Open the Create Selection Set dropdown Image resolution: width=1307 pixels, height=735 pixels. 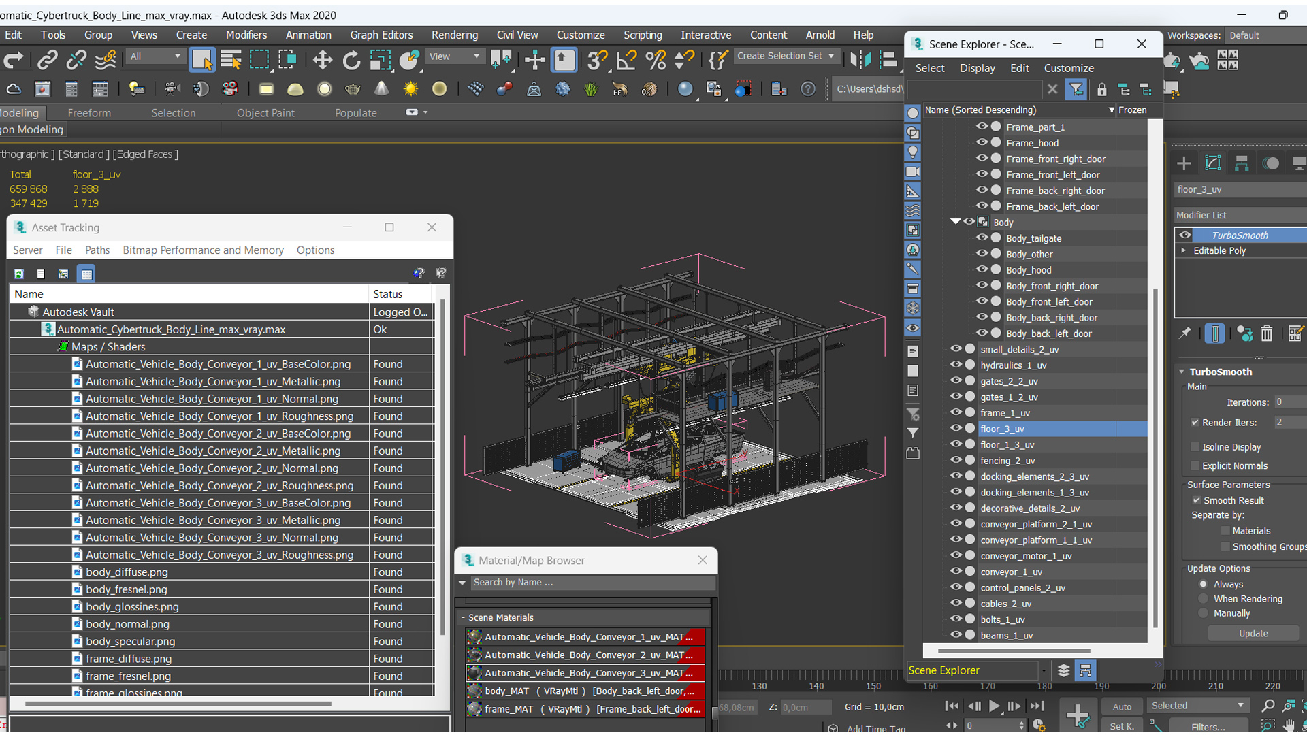tap(786, 56)
